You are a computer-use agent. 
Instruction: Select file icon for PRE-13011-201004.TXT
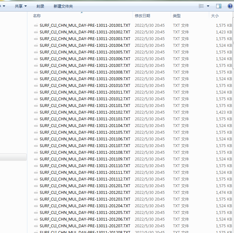36,45
